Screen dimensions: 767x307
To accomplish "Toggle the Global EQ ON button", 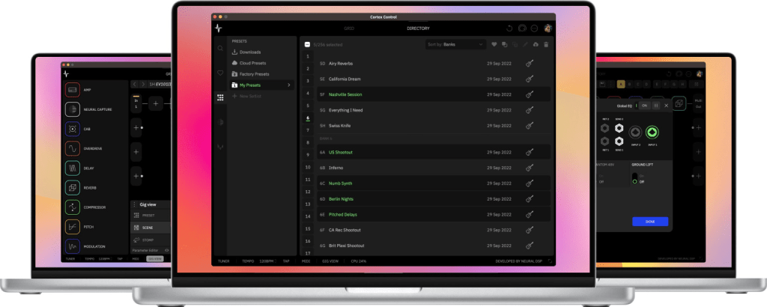I will tap(643, 106).
